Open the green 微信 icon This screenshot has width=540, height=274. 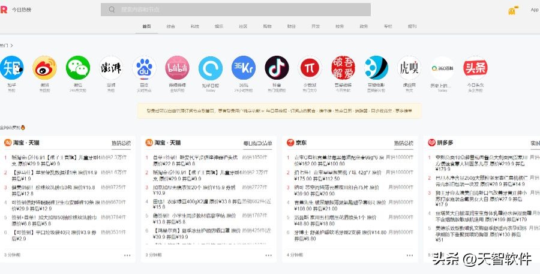(78, 68)
